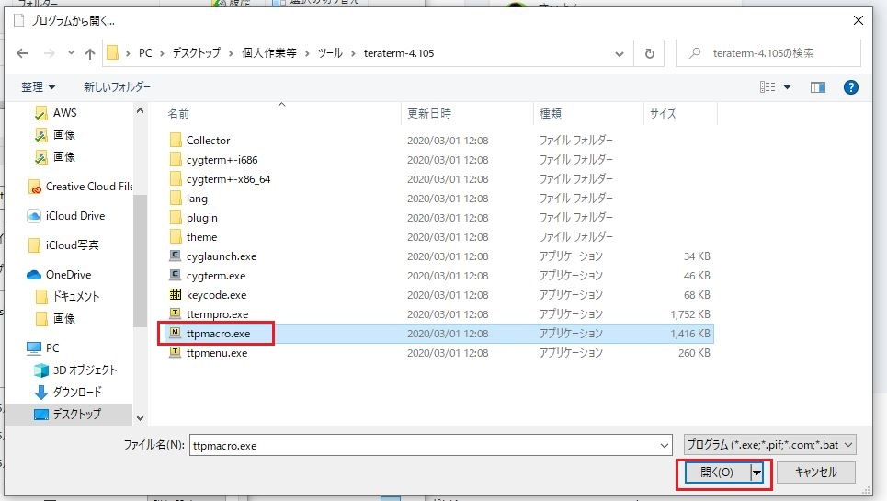
Task: Select the ttpmacro.exe file icon
Action: tap(176, 333)
